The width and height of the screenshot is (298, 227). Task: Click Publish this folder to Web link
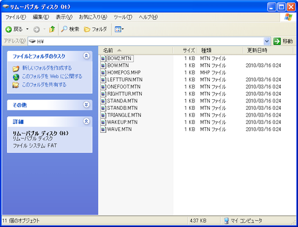click(x=52, y=76)
